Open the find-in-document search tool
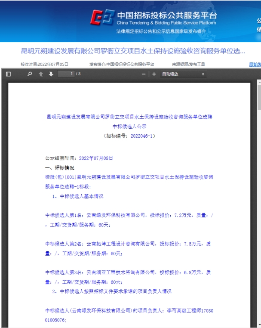 pos(30,74)
